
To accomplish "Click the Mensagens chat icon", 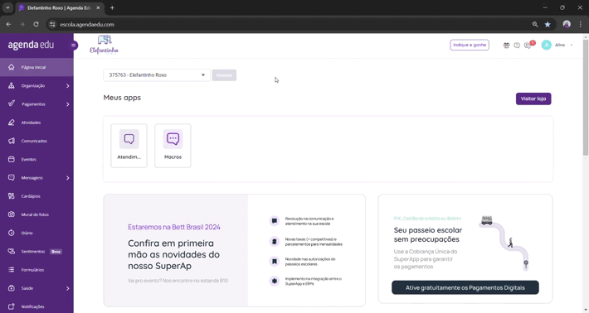I will tap(12, 177).
